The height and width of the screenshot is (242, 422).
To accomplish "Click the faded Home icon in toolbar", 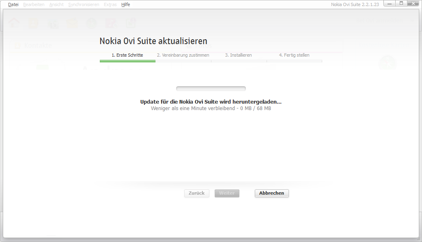I will (x=14, y=23).
